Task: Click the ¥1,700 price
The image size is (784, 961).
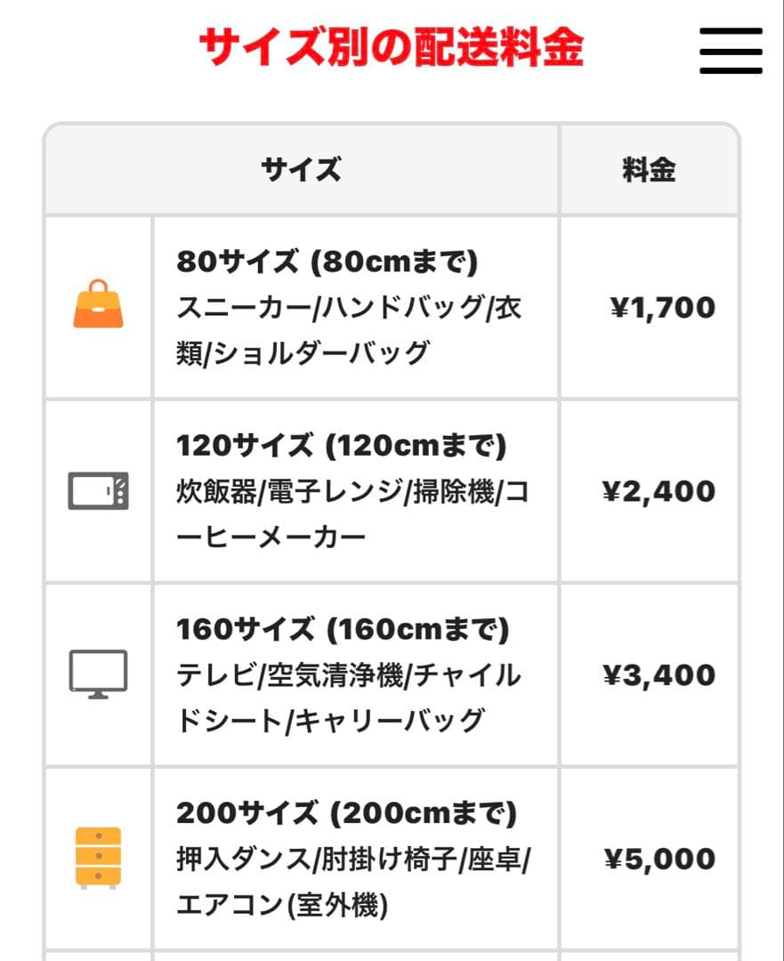Action: point(662,308)
